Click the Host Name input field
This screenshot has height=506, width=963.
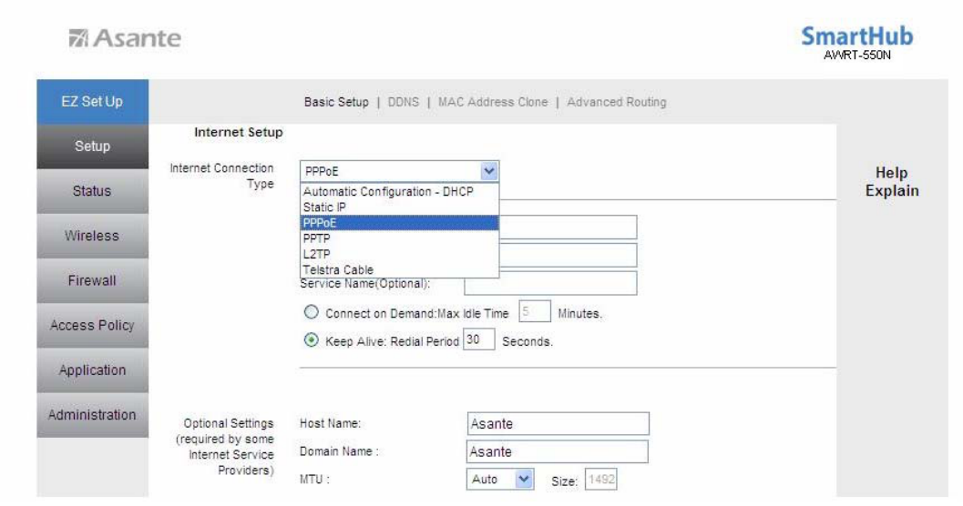558,423
